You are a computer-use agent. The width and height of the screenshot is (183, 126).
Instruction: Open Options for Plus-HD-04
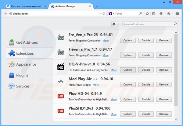point(128,99)
